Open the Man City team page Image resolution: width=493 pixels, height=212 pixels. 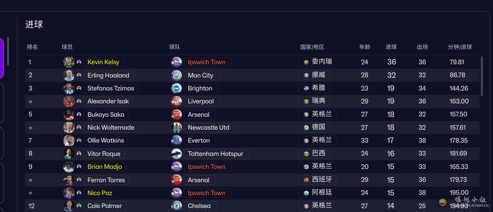(202, 75)
